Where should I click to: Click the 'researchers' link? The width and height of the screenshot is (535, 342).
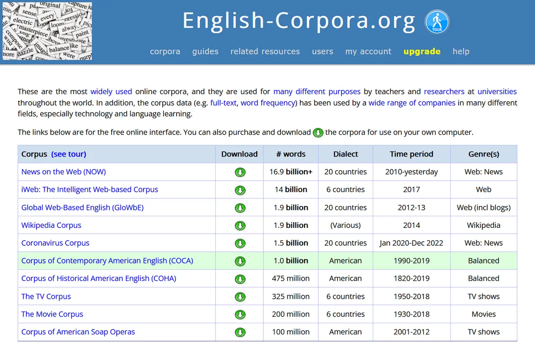444,91
